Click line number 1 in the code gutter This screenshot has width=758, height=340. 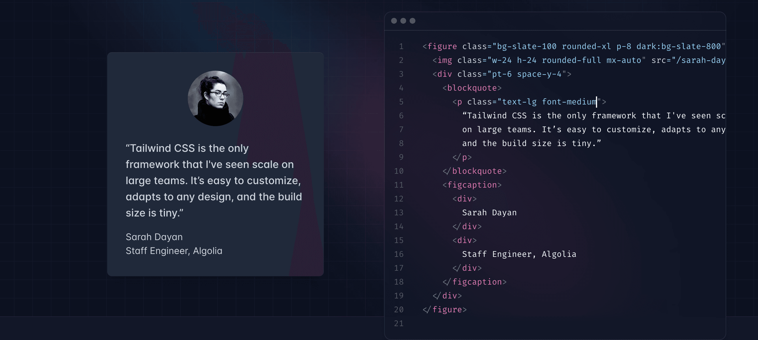[x=401, y=46]
